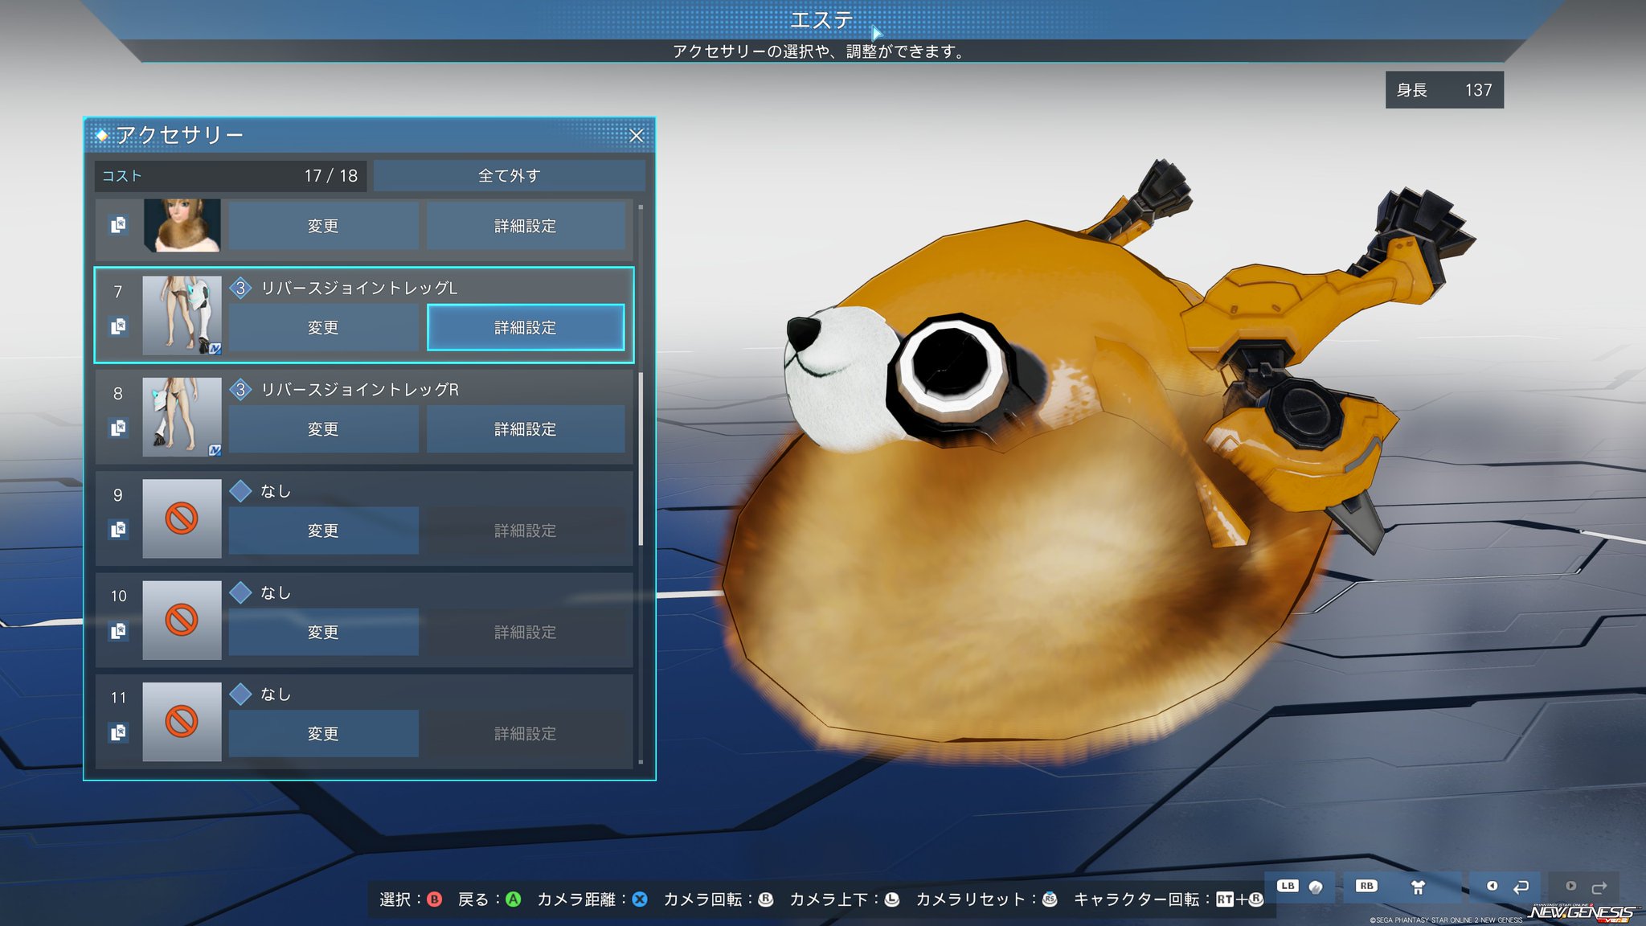Click the アクセサリー panel title
Screen dimensions: 1646x926
180,135
